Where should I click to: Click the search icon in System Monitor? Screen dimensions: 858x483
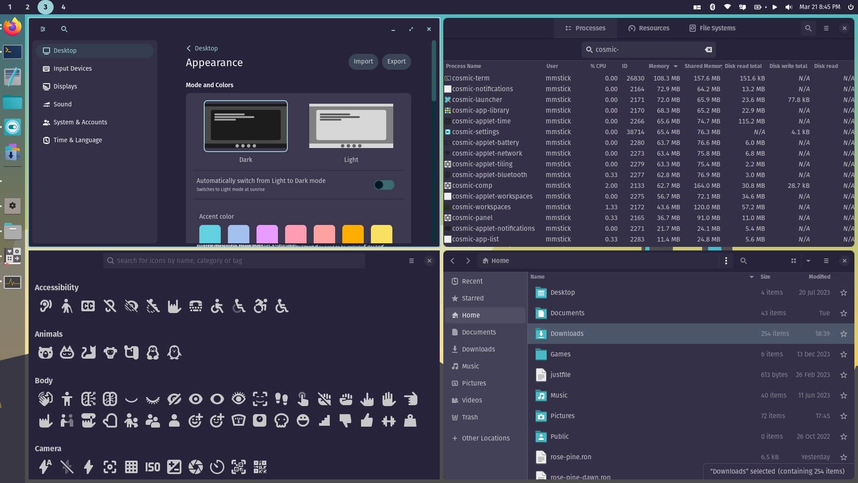[x=808, y=28]
